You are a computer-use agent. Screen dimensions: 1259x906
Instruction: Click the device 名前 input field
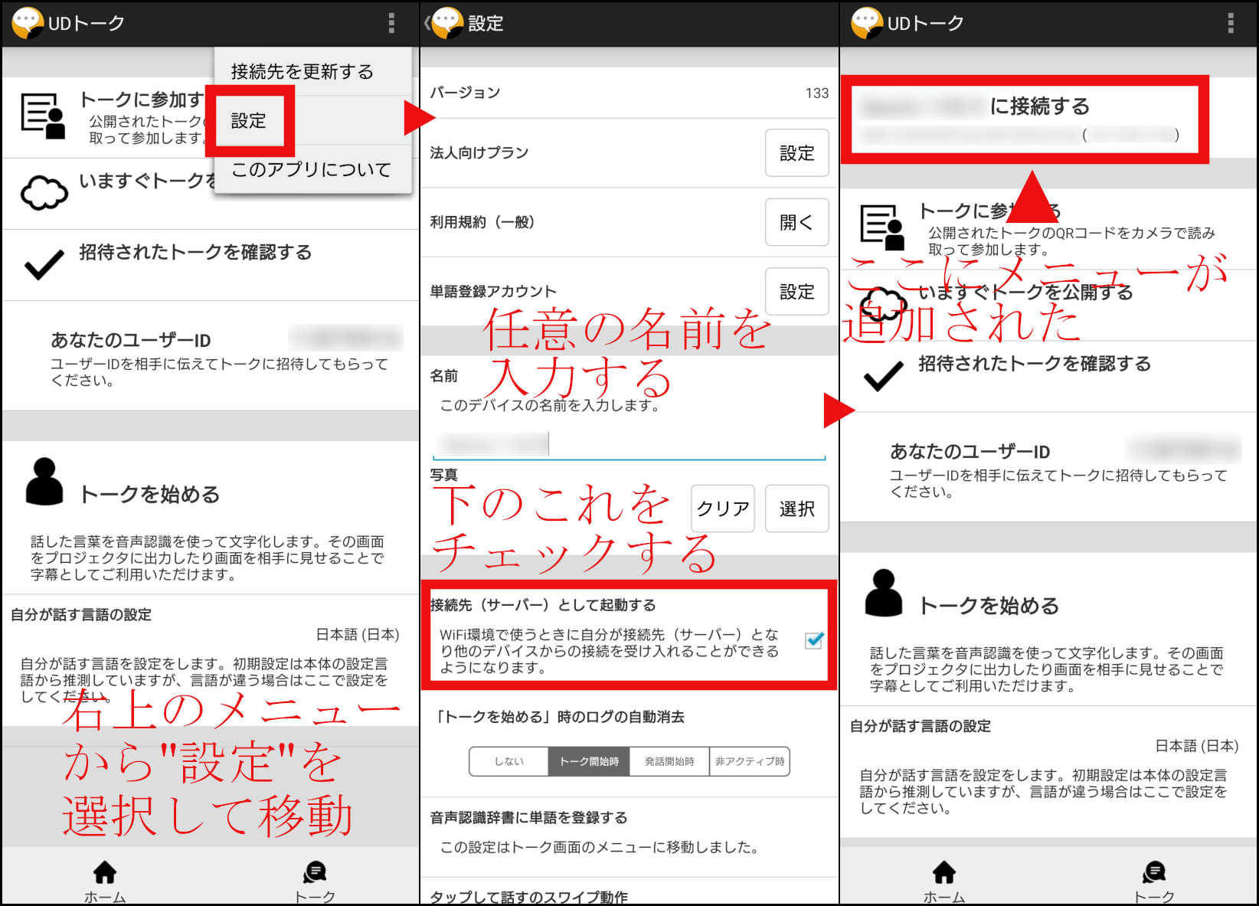tap(629, 444)
